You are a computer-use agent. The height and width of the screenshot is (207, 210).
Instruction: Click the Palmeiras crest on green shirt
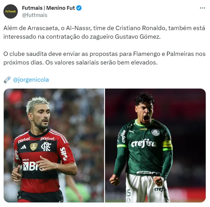[x=155, y=132]
